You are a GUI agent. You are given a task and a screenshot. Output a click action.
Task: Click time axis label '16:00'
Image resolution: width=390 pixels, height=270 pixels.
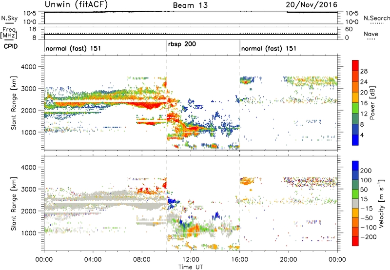[x=239, y=260]
